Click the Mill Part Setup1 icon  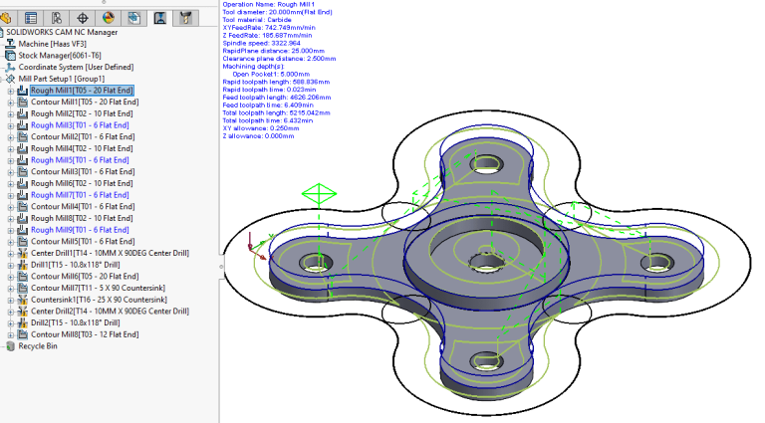[x=10, y=79]
